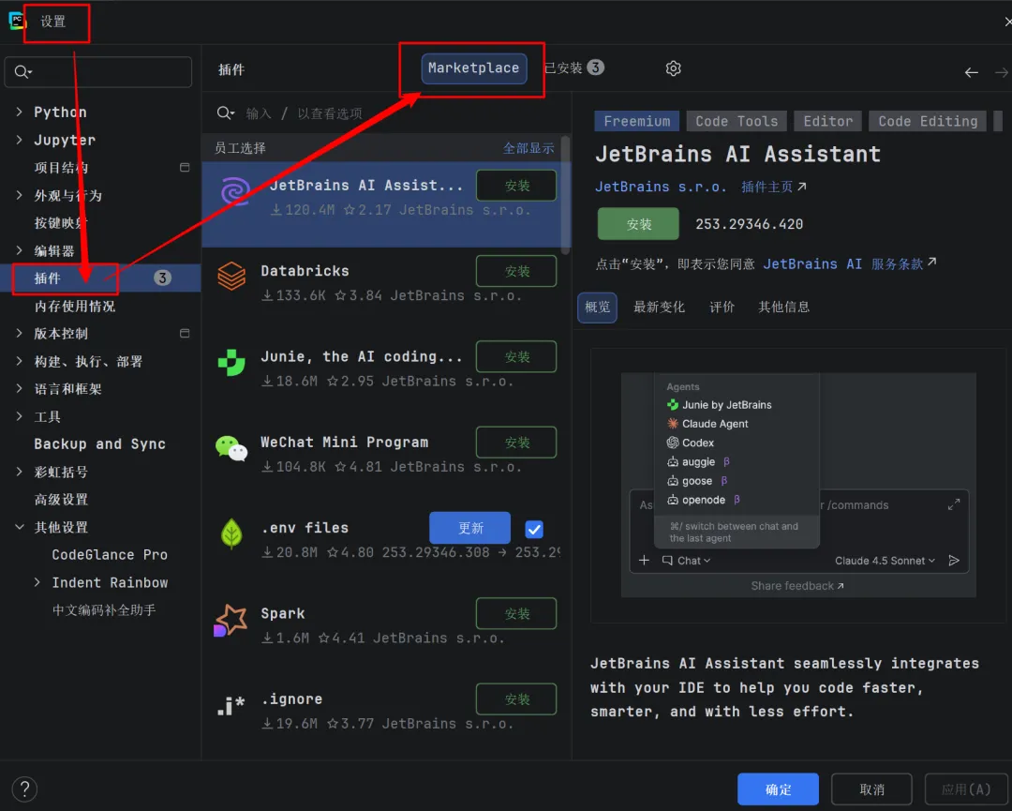Expand the Jupyter settings node

click(19, 140)
